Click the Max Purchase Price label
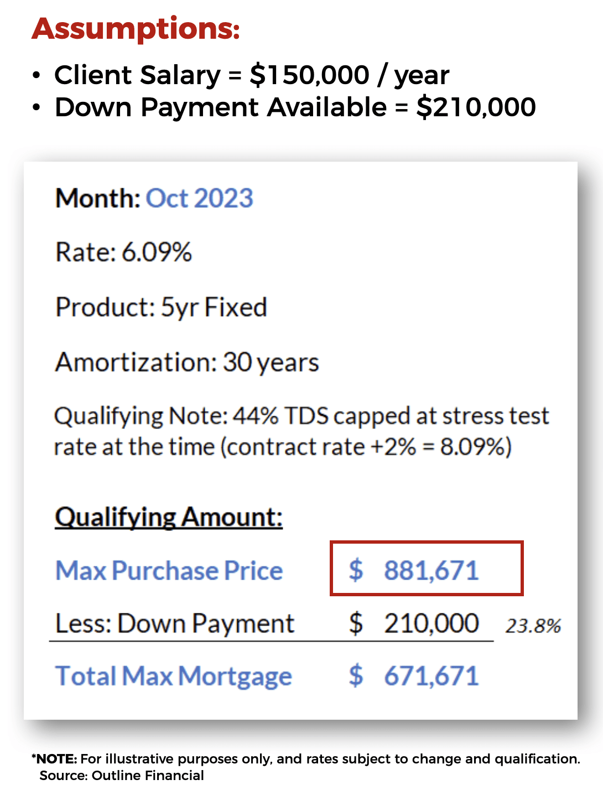The height and width of the screenshot is (795, 603). pyautogui.click(x=169, y=571)
